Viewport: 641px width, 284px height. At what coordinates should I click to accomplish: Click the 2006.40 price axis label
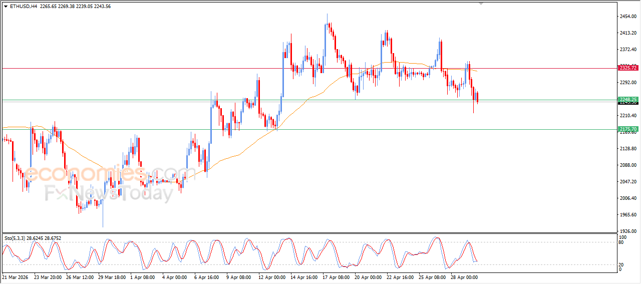[628, 198]
